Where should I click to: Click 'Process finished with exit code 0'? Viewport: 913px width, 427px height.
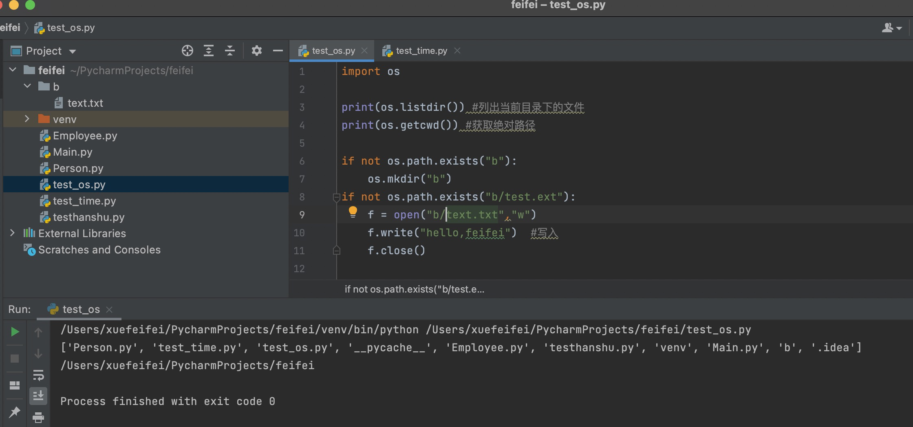[168, 401]
